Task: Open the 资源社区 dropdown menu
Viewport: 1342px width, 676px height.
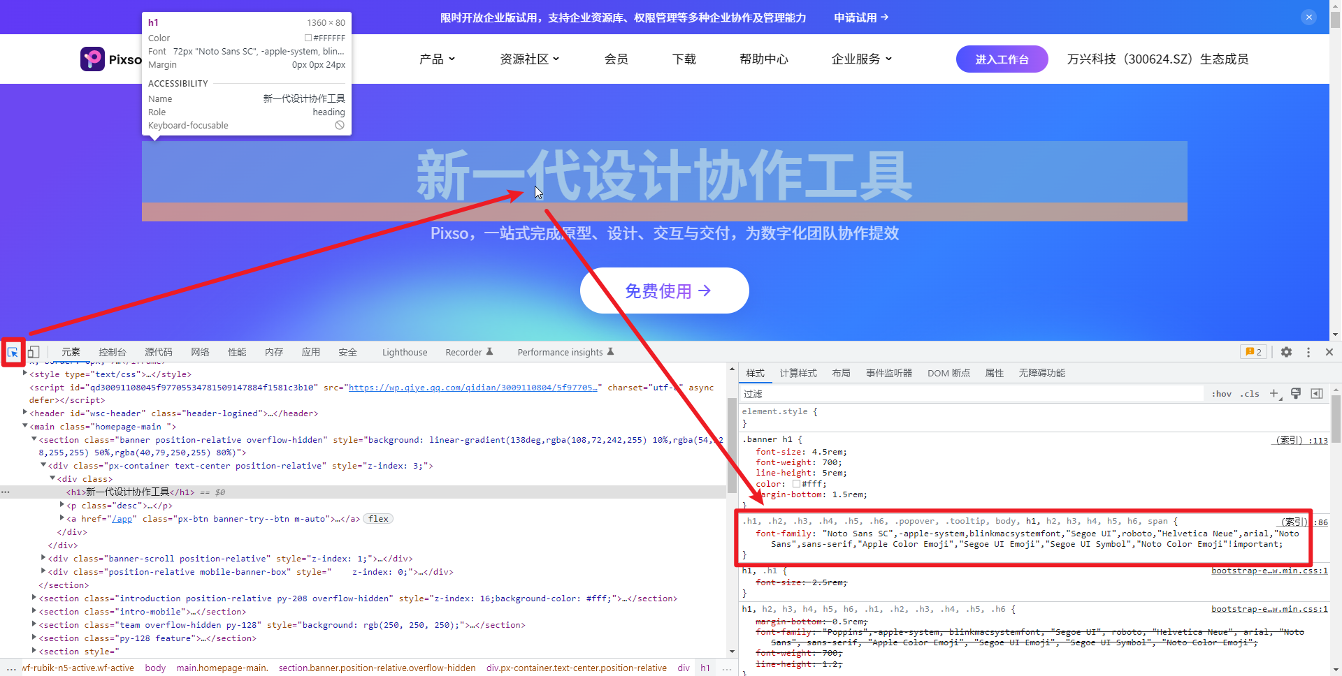Action: click(530, 59)
